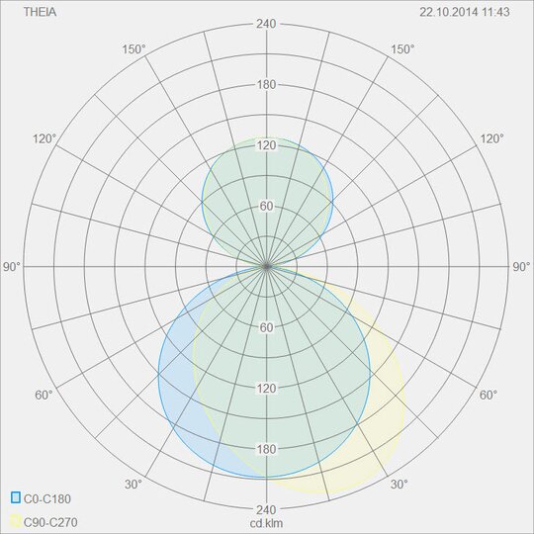Viewport: 534px width, 534px height.
Task: Click the '180' label in lower half
Action: click(x=266, y=449)
